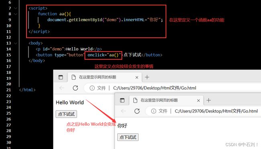Click line number 9 in the editor gutter
Screen dimensions: 261x149
(10, 20)
